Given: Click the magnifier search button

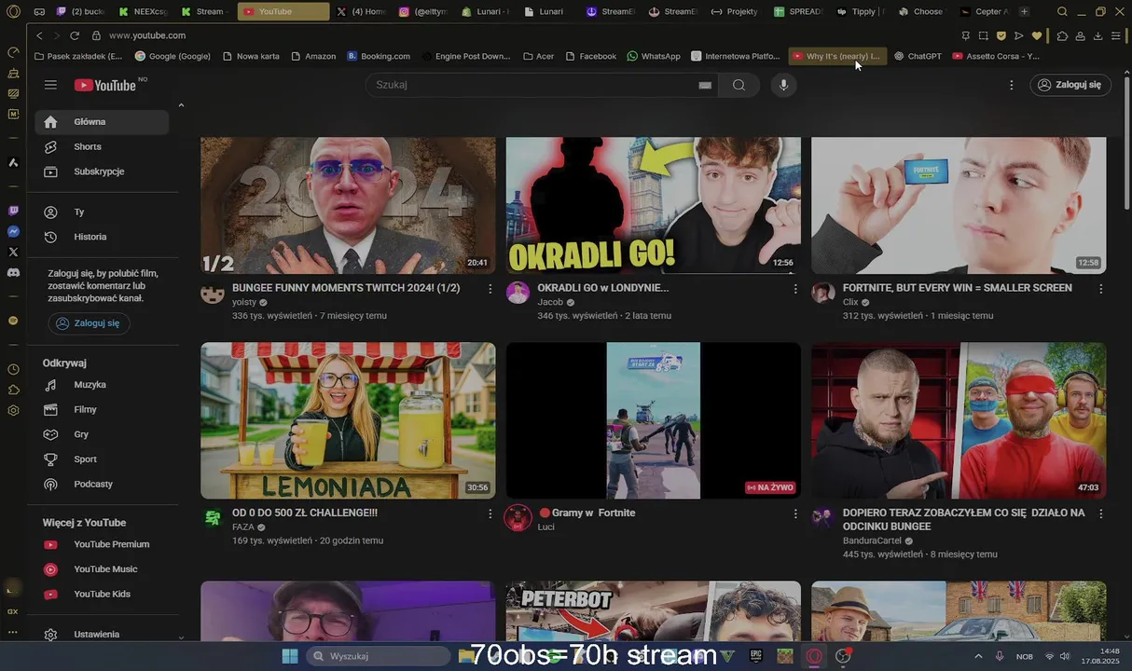Looking at the screenshot, I should point(739,85).
